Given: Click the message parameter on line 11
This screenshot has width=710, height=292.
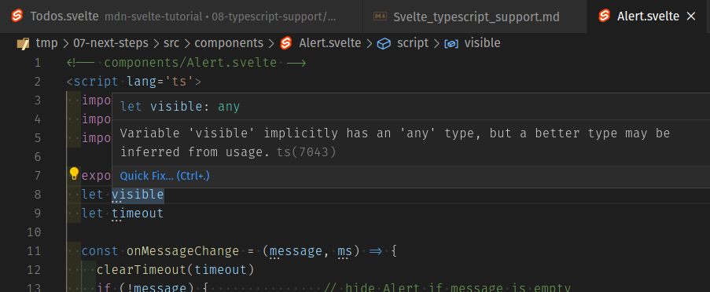Looking at the screenshot, I should 296,251.
